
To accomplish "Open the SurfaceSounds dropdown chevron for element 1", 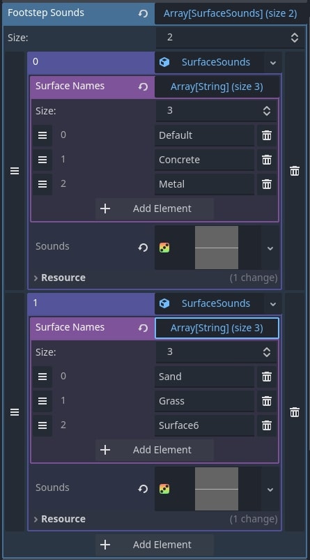I will (273, 304).
